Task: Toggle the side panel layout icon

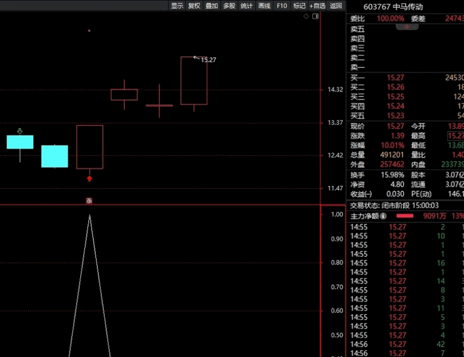Action: coord(315,16)
